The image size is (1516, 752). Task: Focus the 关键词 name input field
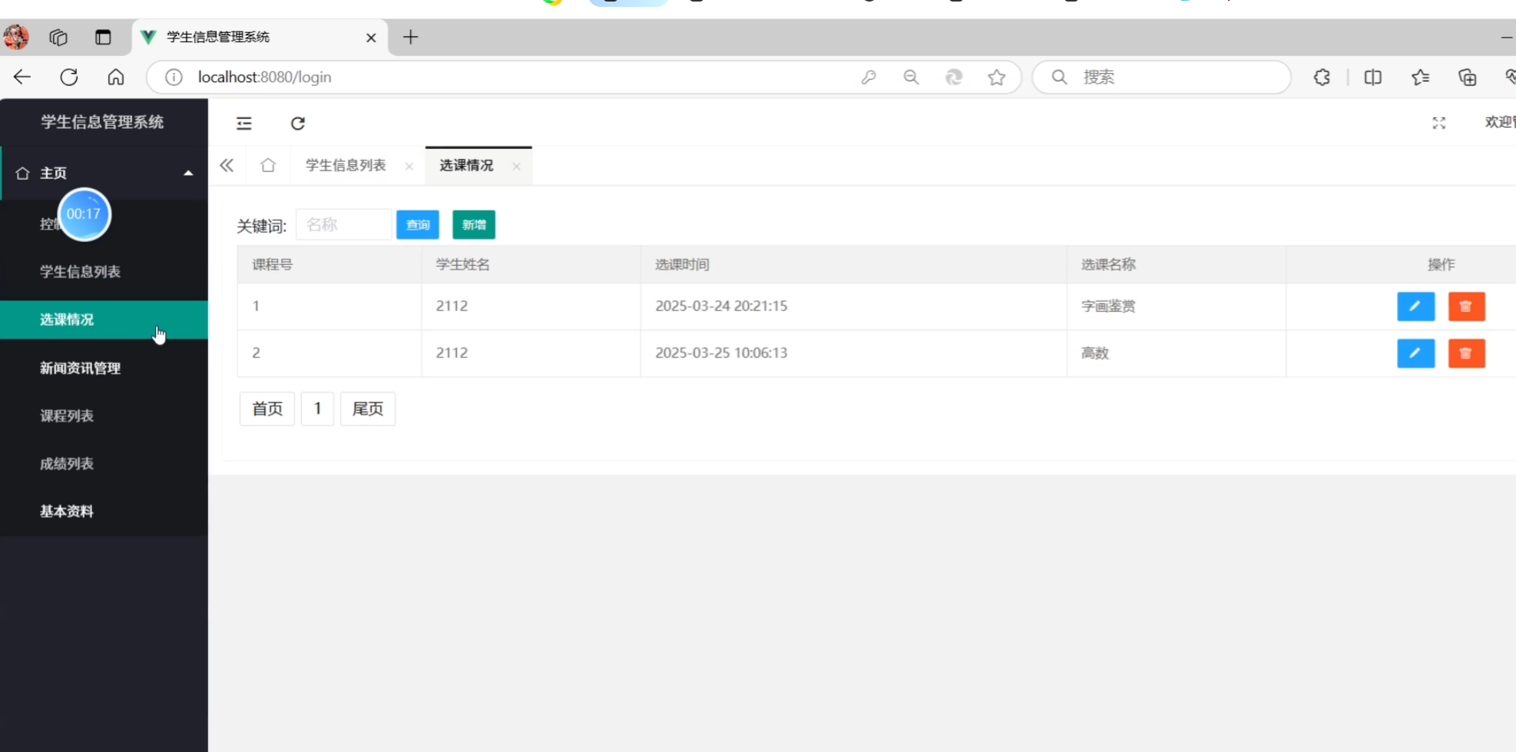(x=343, y=225)
